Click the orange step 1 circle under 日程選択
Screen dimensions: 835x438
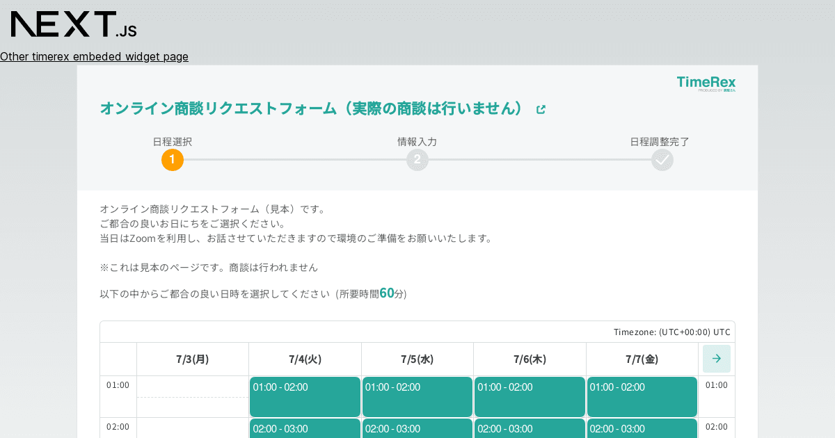tap(173, 160)
